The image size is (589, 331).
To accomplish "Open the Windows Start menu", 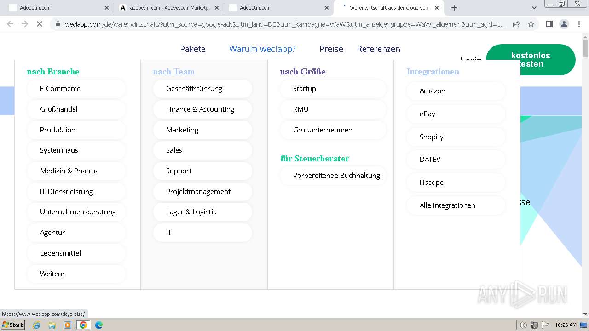I will (12, 325).
